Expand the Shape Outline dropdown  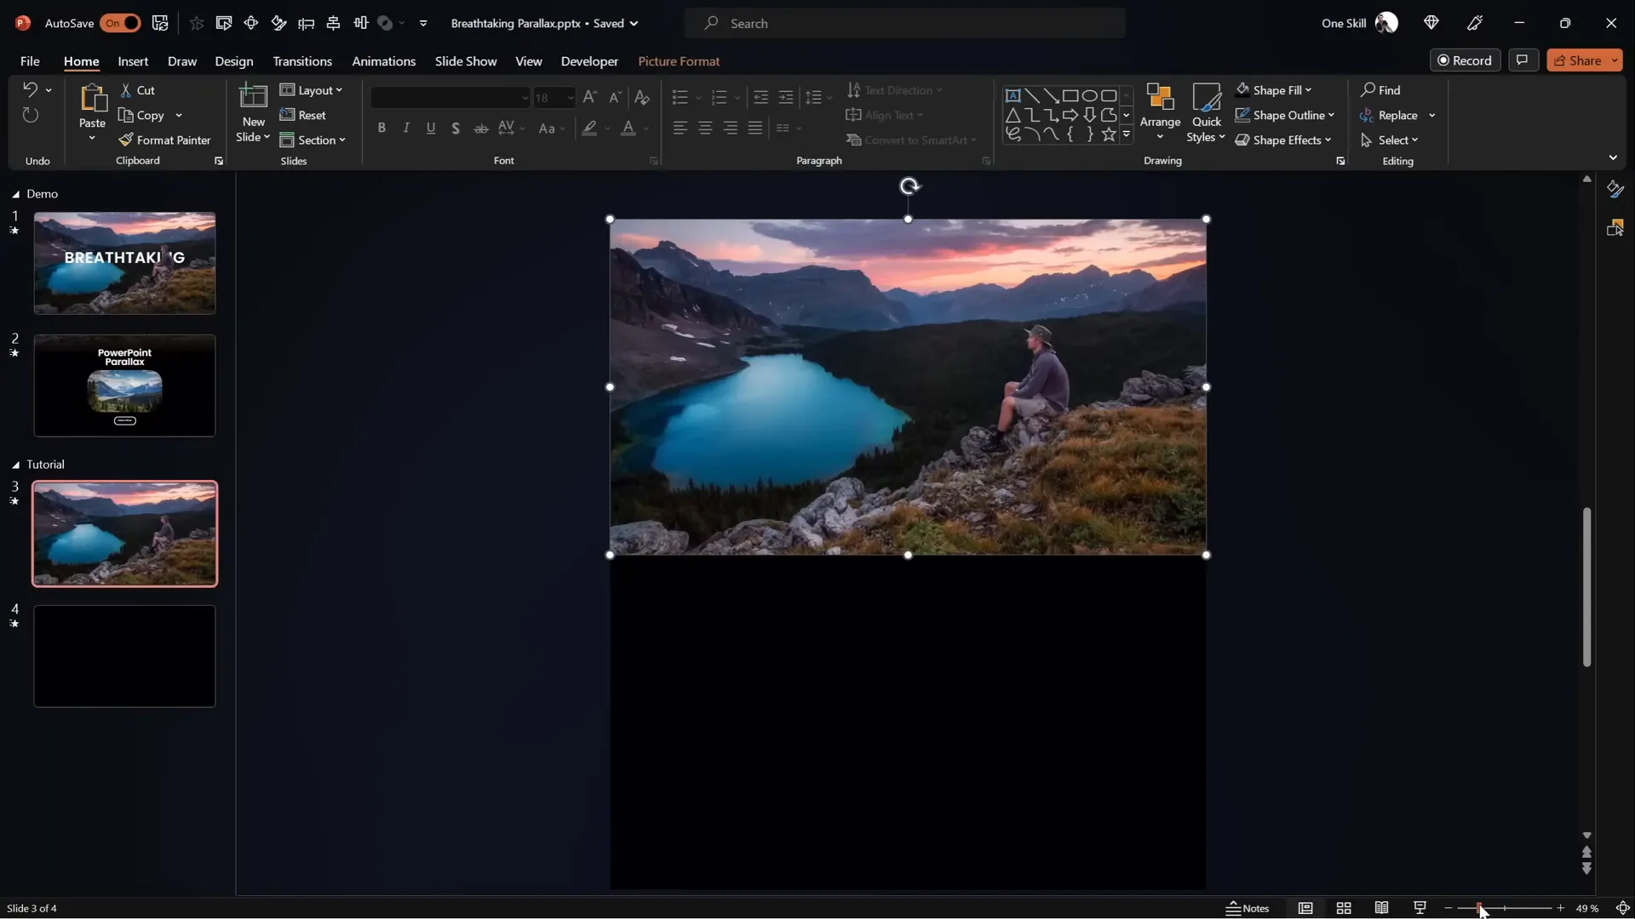coord(1329,115)
